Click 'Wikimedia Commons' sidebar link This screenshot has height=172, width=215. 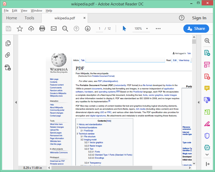coord(59,152)
